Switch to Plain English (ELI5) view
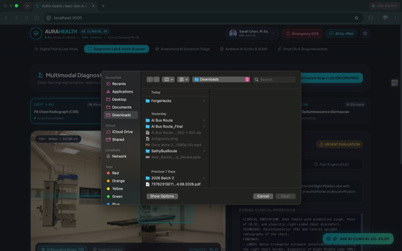The width and height of the screenshot is (402, 251). (332, 164)
